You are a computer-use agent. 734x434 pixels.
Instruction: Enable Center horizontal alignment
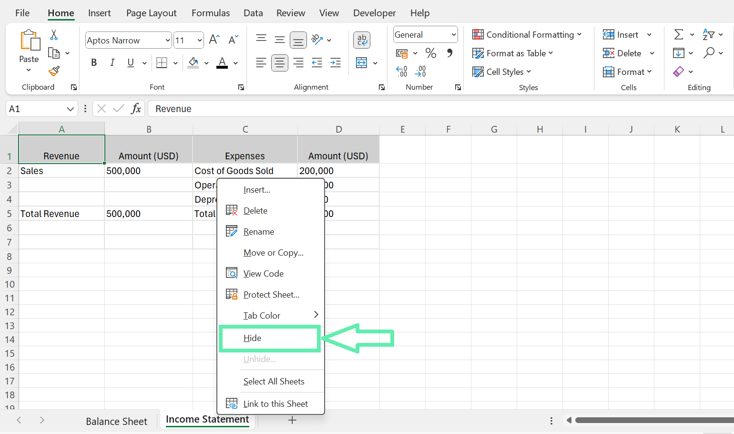coord(280,62)
